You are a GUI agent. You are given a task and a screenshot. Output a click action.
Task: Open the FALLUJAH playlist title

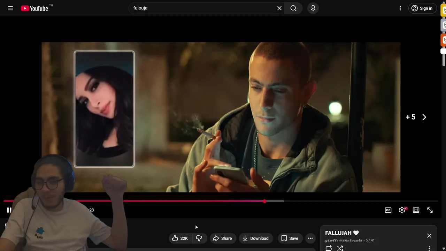[342, 233]
